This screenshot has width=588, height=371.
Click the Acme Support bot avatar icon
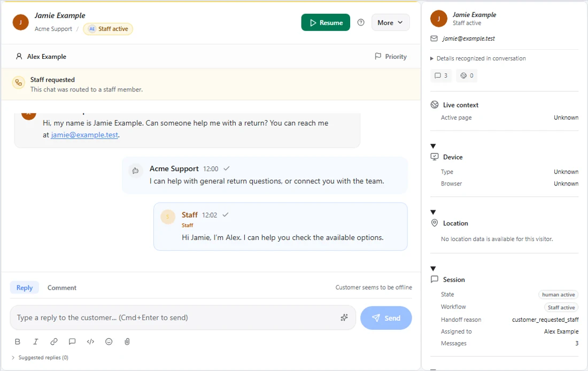[x=135, y=171]
